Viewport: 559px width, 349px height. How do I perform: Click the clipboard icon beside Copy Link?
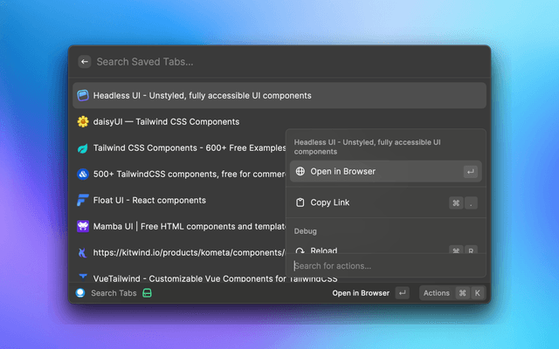300,202
